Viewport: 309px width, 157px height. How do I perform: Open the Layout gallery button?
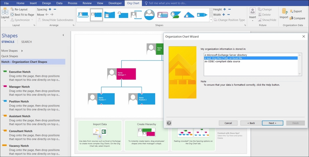coord(5,14)
